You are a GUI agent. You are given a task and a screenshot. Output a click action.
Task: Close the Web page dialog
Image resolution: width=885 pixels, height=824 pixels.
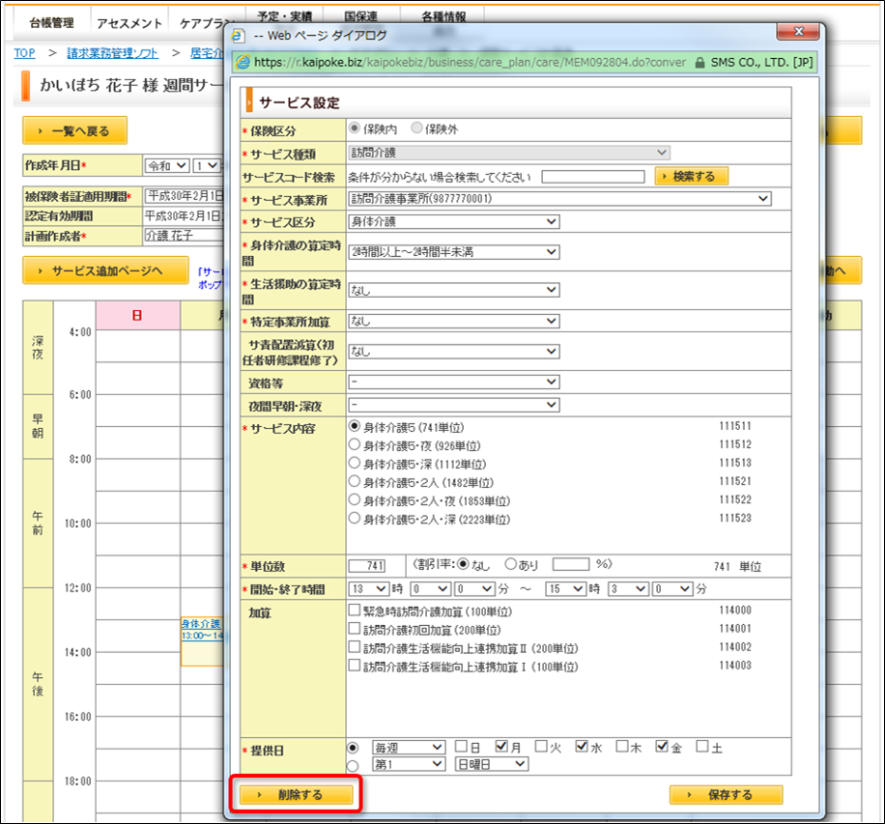(797, 32)
